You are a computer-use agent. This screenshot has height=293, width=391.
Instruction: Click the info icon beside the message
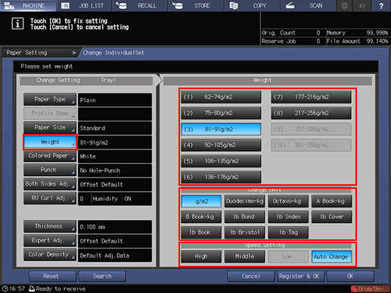click(17, 23)
